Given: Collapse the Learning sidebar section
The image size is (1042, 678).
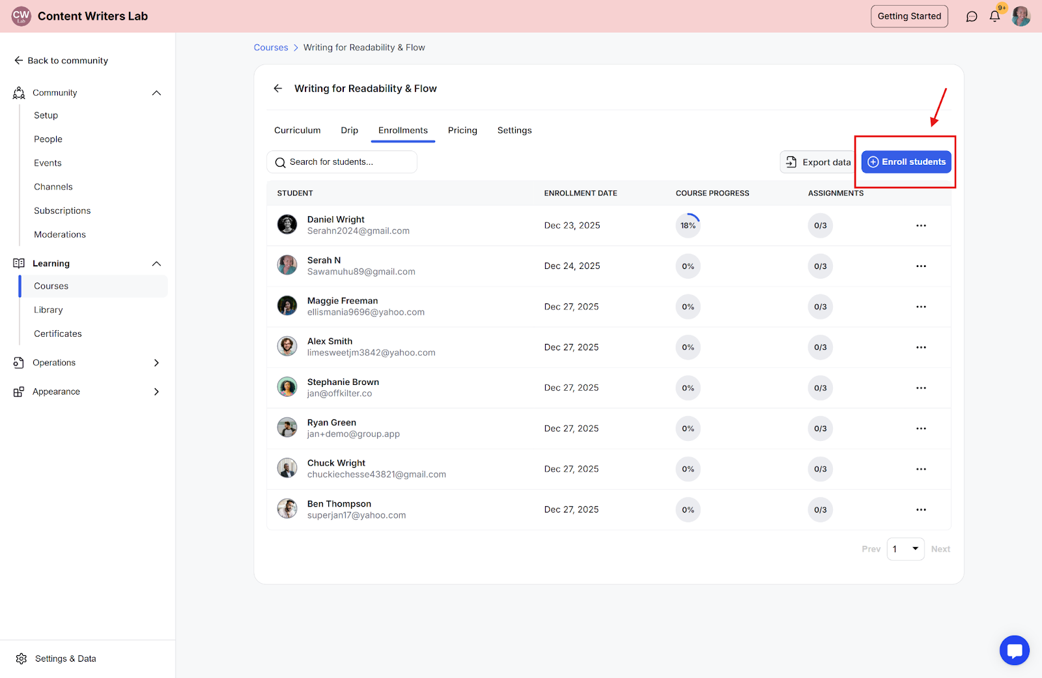Looking at the screenshot, I should [156, 264].
